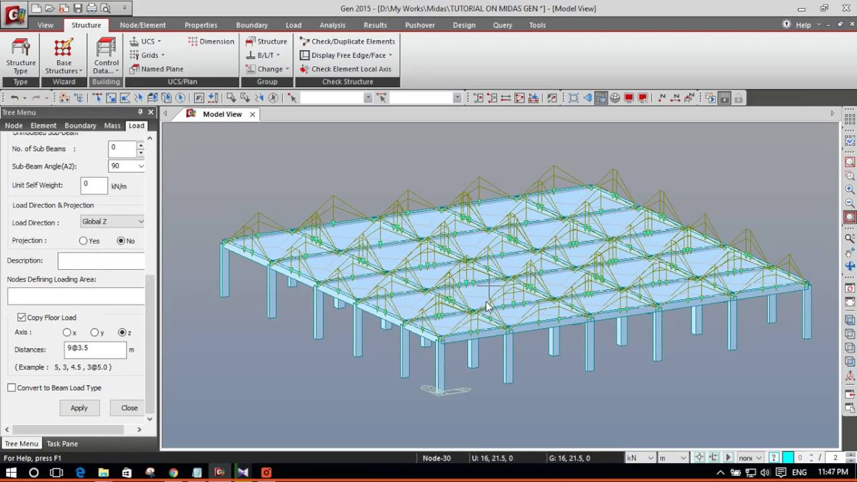The height and width of the screenshot is (482, 857).
Task: Uncheck the Copy Floor Load checkbox
Action: point(21,317)
